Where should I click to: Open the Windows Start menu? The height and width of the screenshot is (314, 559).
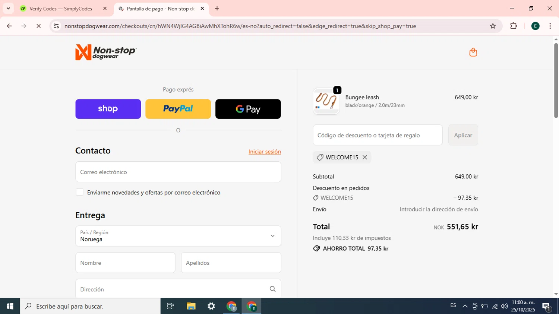point(10,306)
